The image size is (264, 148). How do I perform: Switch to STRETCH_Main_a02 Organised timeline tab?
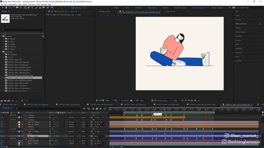[38, 104]
